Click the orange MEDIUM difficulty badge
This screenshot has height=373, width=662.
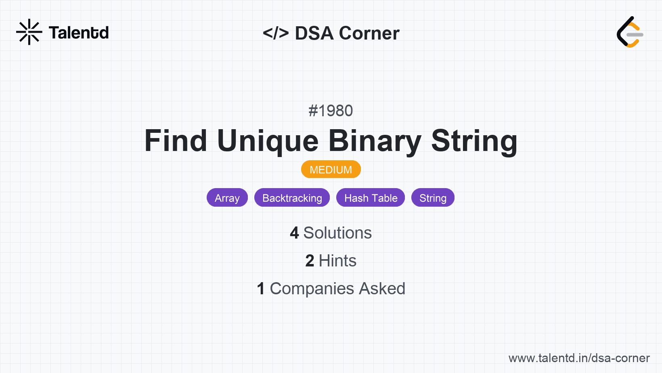331,170
